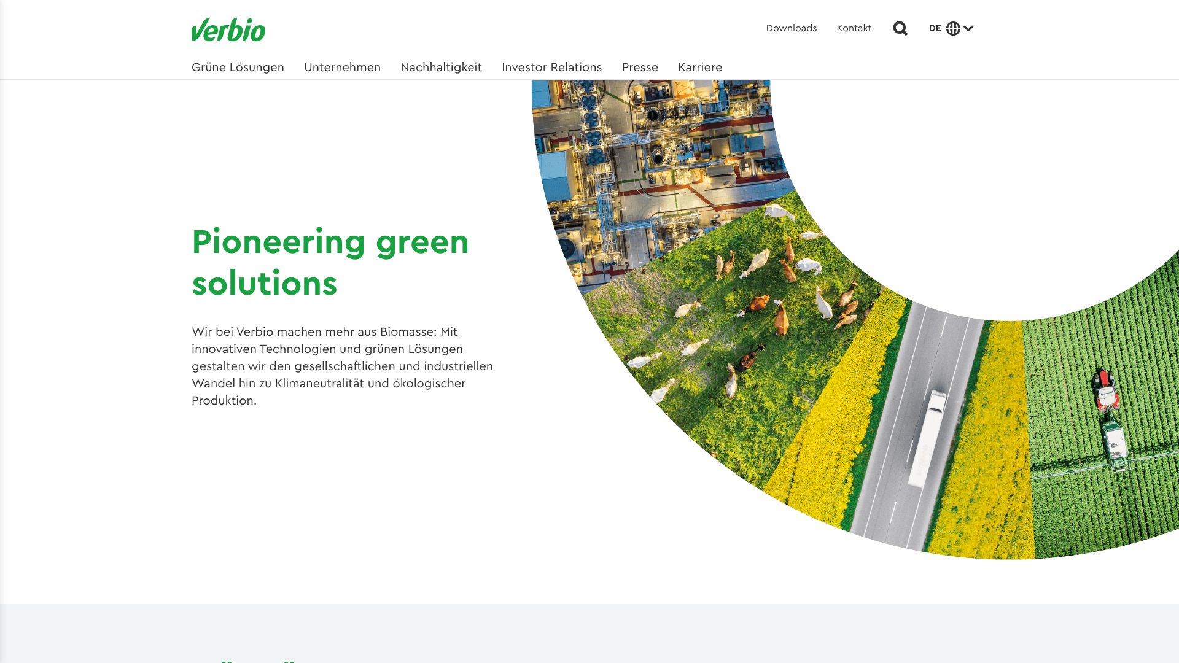
Task: Click the globe language icon
Action: 953,28
